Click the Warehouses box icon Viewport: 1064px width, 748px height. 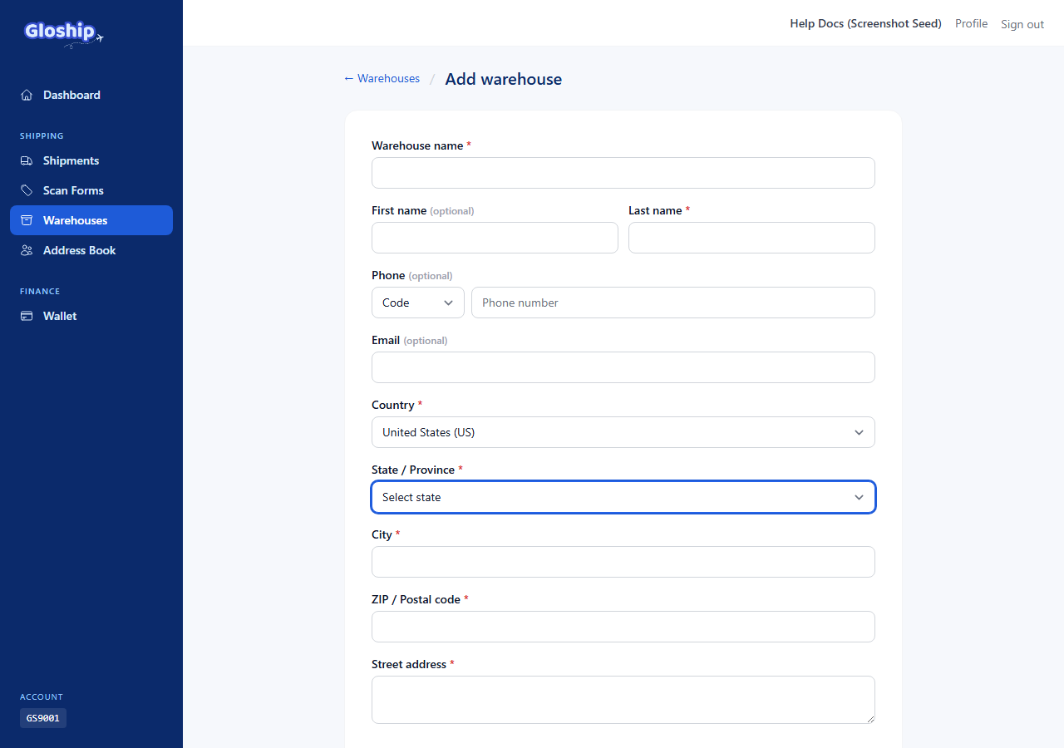click(x=27, y=220)
